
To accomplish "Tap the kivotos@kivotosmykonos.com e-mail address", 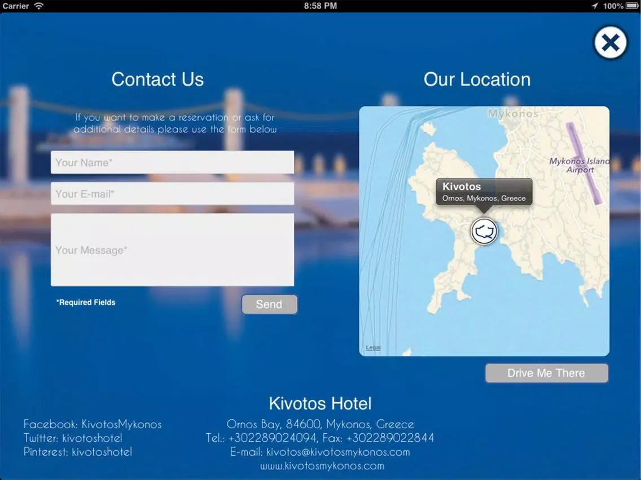I will click(338, 452).
